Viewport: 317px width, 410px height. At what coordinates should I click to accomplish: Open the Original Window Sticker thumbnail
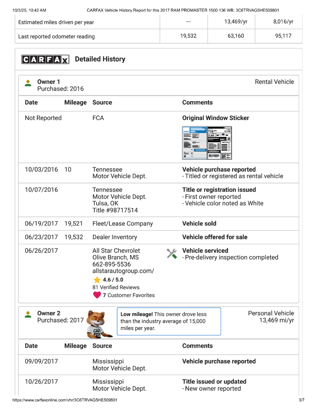pyautogui.click(x=207, y=143)
